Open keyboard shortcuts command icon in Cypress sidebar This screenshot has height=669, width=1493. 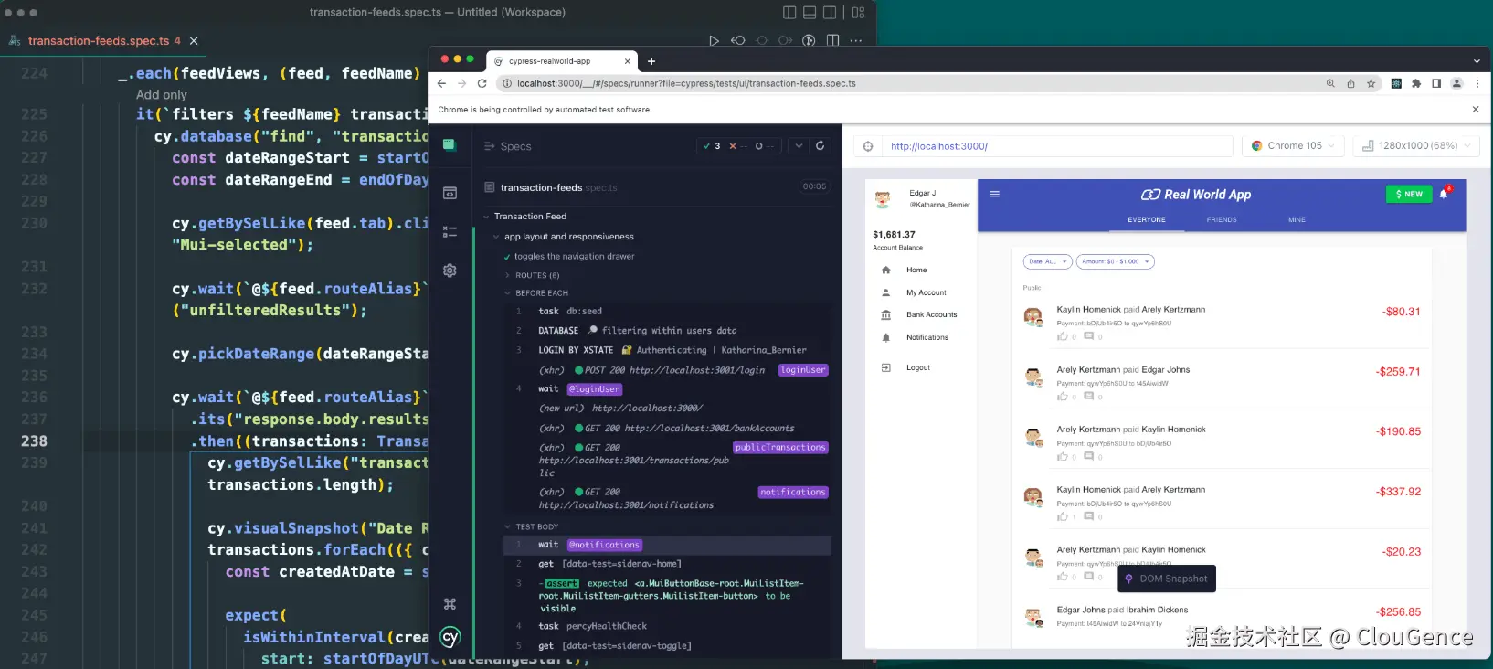click(450, 604)
